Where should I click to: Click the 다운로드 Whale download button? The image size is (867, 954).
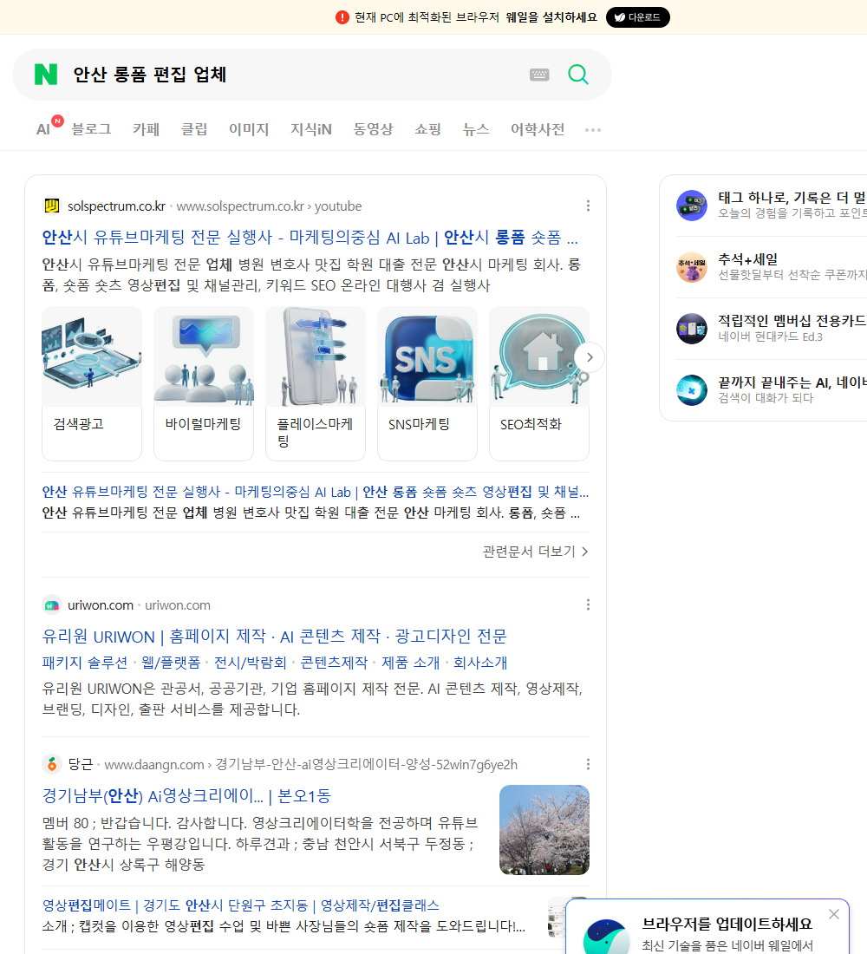(637, 17)
